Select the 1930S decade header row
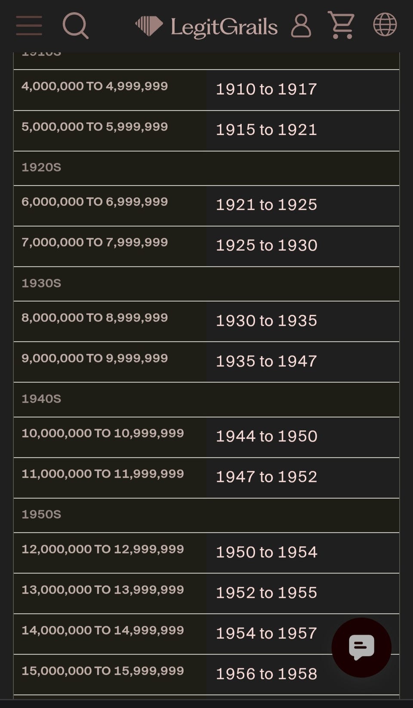The height and width of the screenshot is (708, 413). [x=206, y=284]
